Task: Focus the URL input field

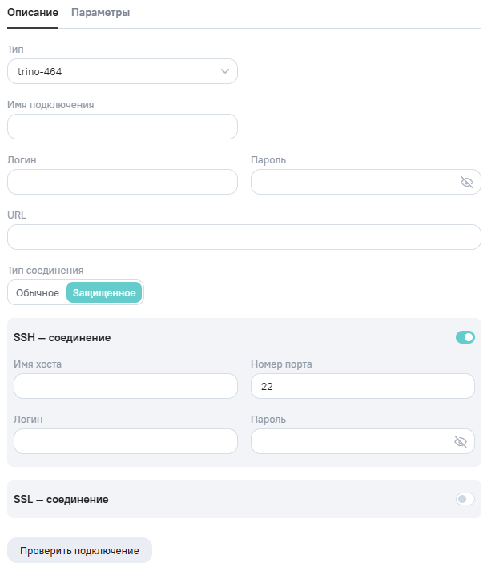Action: pyautogui.click(x=243, y=237)
